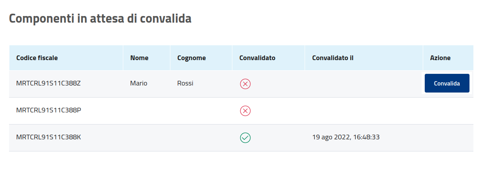Click green checkmark icon for MRTCRL91S11C388K

[245, 137]
